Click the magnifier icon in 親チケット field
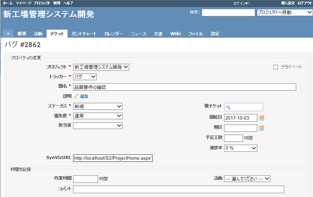Screen dimensions: 313x197 point(228,107)
